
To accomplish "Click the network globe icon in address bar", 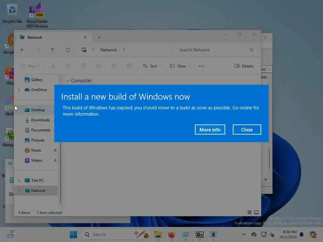I will coord(84,50).
